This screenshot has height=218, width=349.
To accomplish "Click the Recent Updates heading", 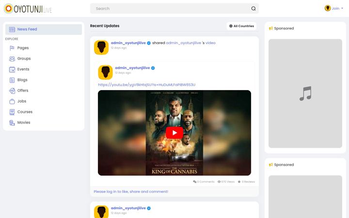I will click(105, 26).
